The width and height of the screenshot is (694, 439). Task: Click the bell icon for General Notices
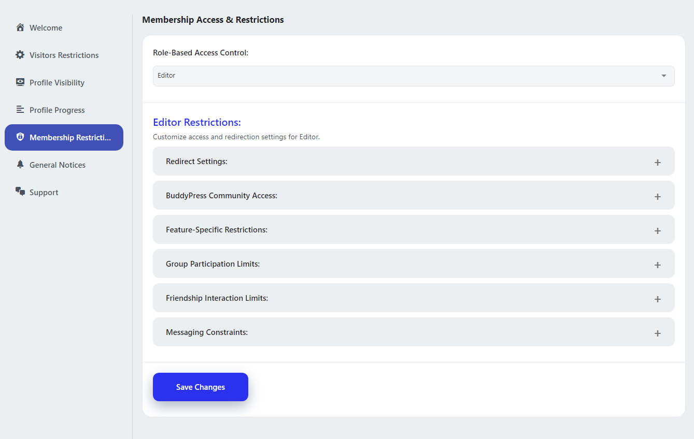20,165
